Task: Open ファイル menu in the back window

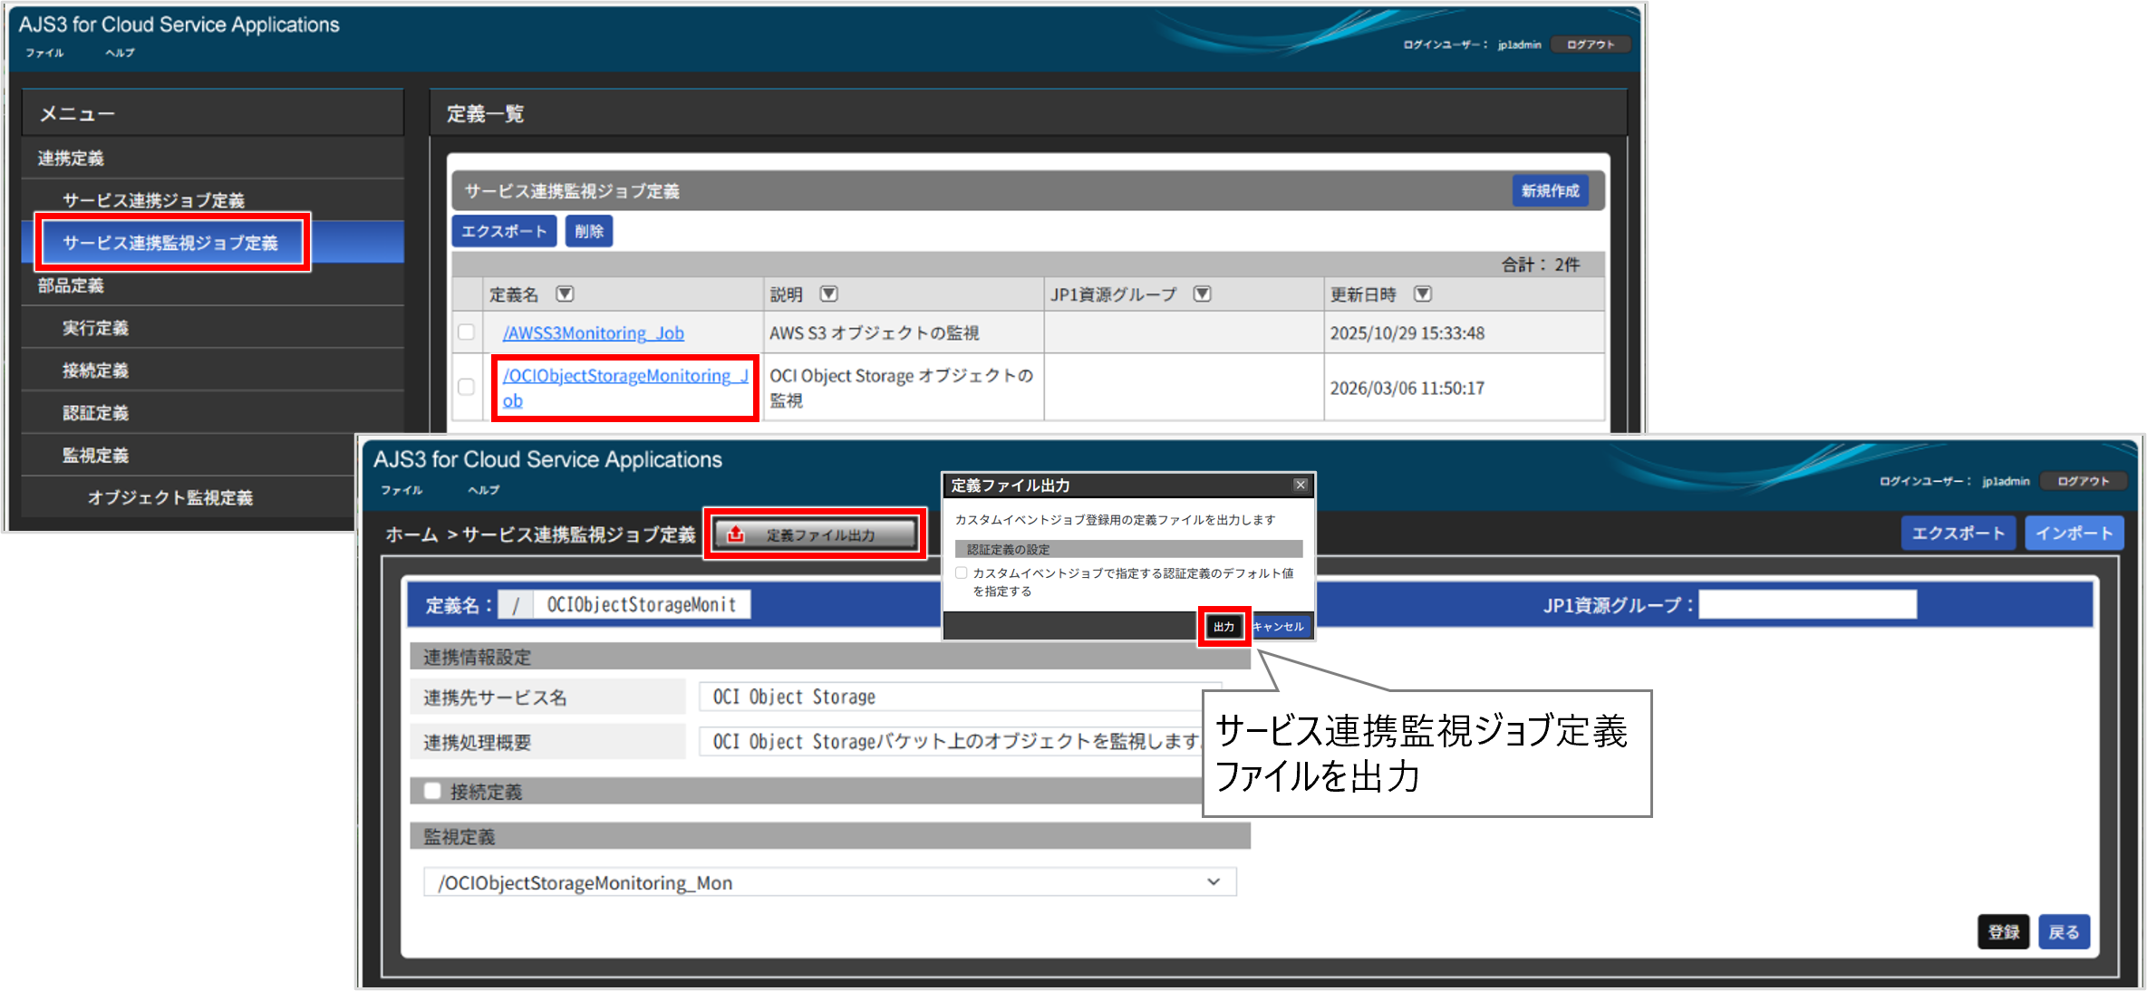Action: tap(44, 53)
